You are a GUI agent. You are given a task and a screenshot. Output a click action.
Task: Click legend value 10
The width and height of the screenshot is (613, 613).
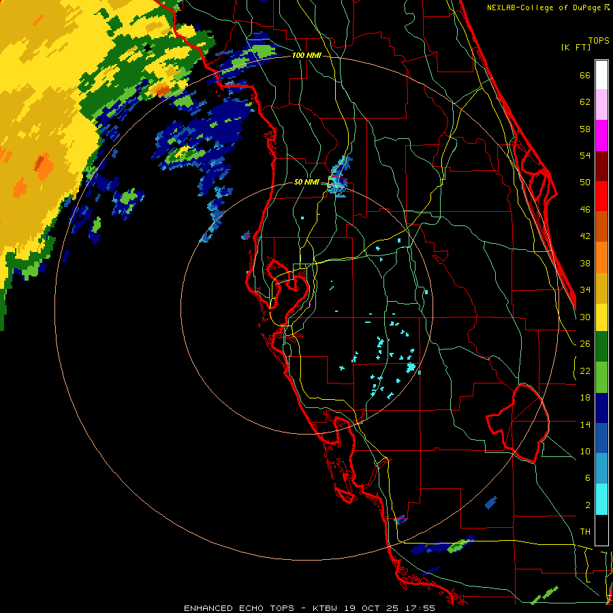pyautogui.click(x=585, y=451)
